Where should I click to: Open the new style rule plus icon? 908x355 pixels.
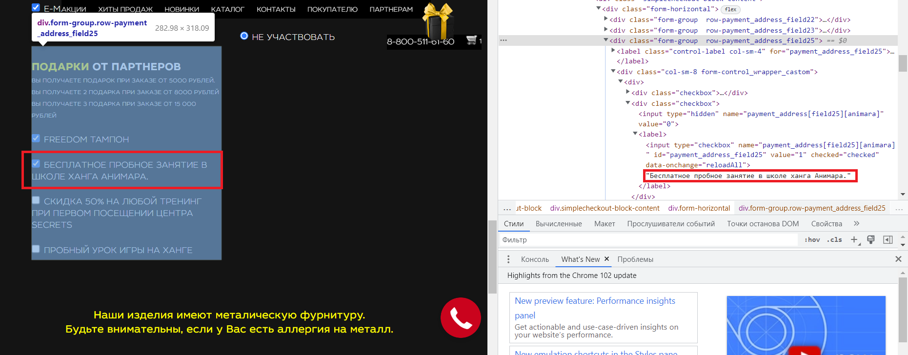pos(854,239)
